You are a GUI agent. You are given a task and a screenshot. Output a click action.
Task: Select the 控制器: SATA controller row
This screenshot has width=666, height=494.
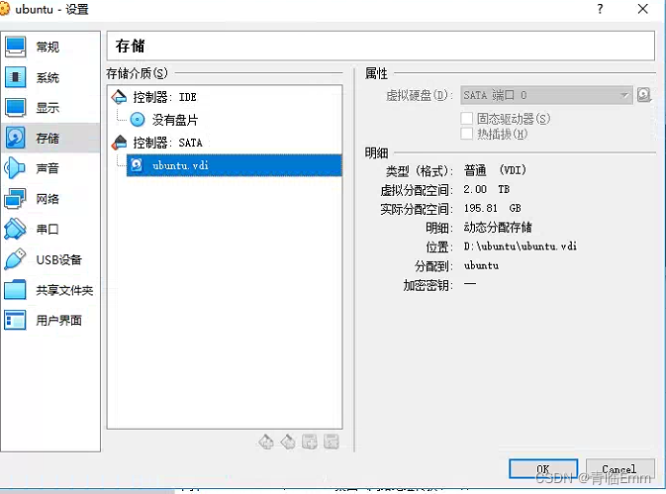tap(225, 143)
